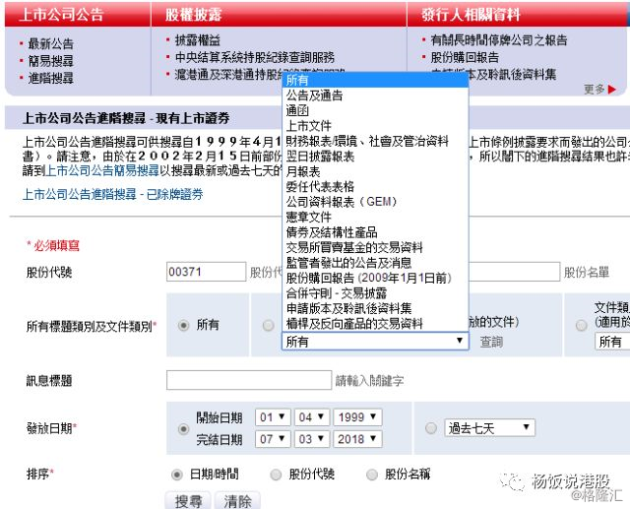The image size is (630, 509).
Task: Open start month 04 dropdown
Action: 312,417
